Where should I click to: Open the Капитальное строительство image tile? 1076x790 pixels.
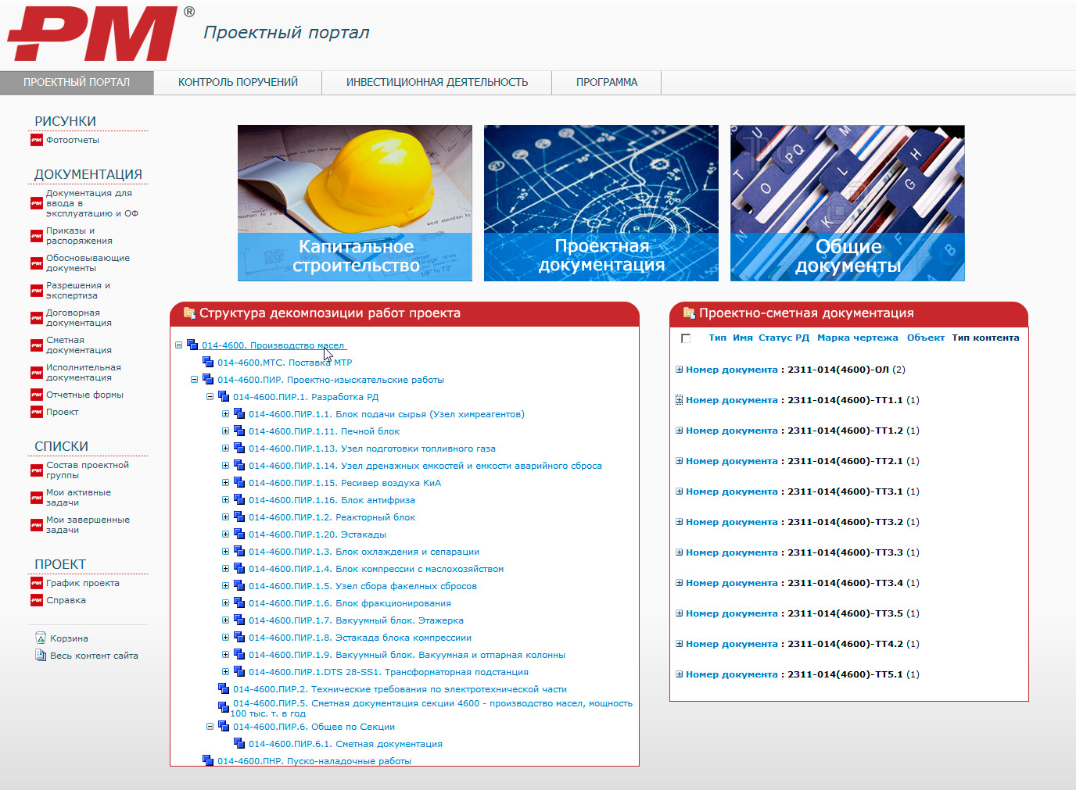[x=355, y=203]
